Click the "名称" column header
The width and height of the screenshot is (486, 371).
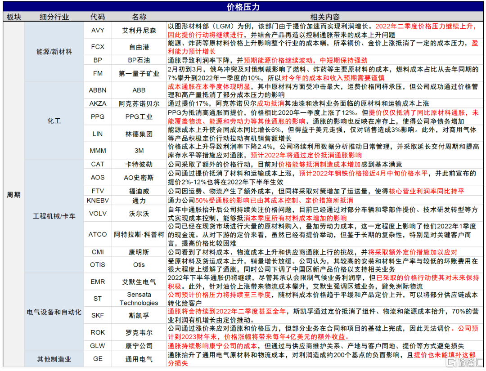tap(139, 17)
